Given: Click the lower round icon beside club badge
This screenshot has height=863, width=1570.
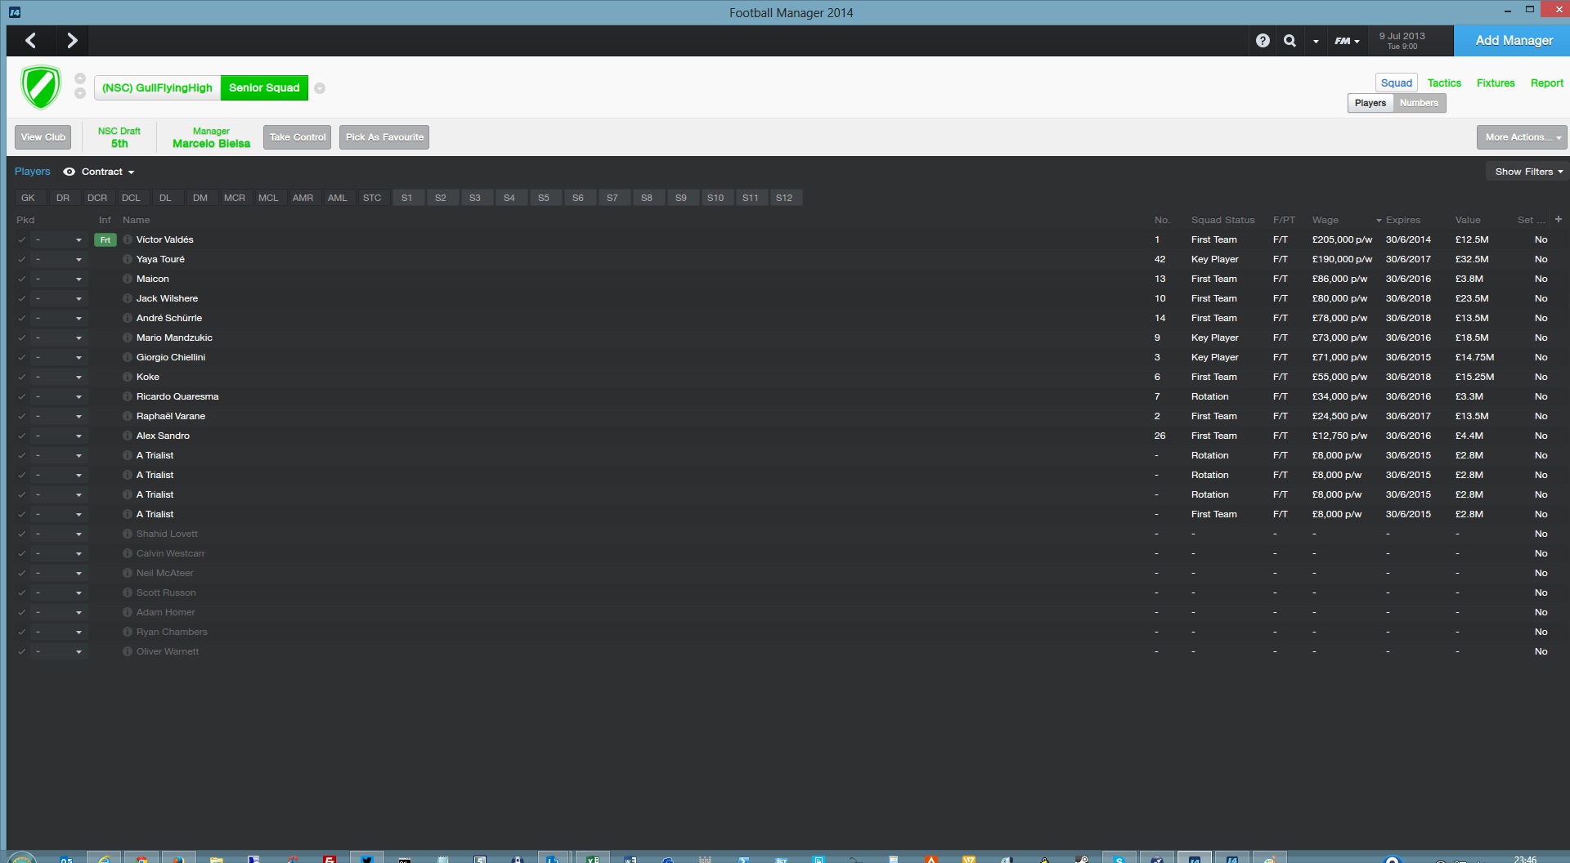Looking at the screenshot, I should (80, 93).
